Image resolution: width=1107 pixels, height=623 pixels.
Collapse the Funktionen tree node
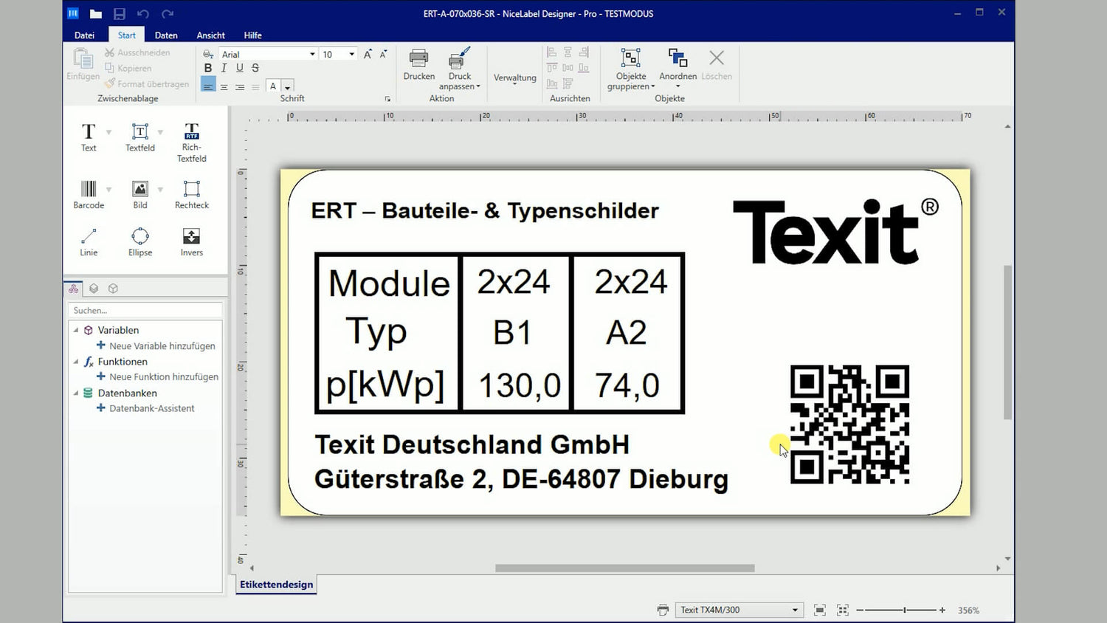click(76, 362)
